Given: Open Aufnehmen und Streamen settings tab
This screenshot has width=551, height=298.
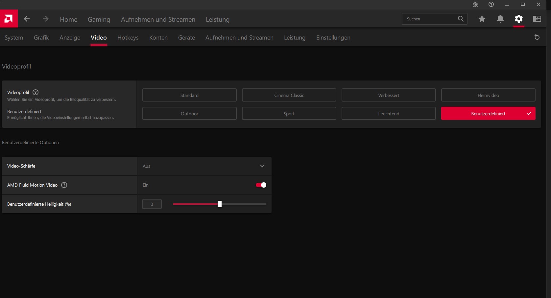Looking at the screenshot, I should (239, 37).
